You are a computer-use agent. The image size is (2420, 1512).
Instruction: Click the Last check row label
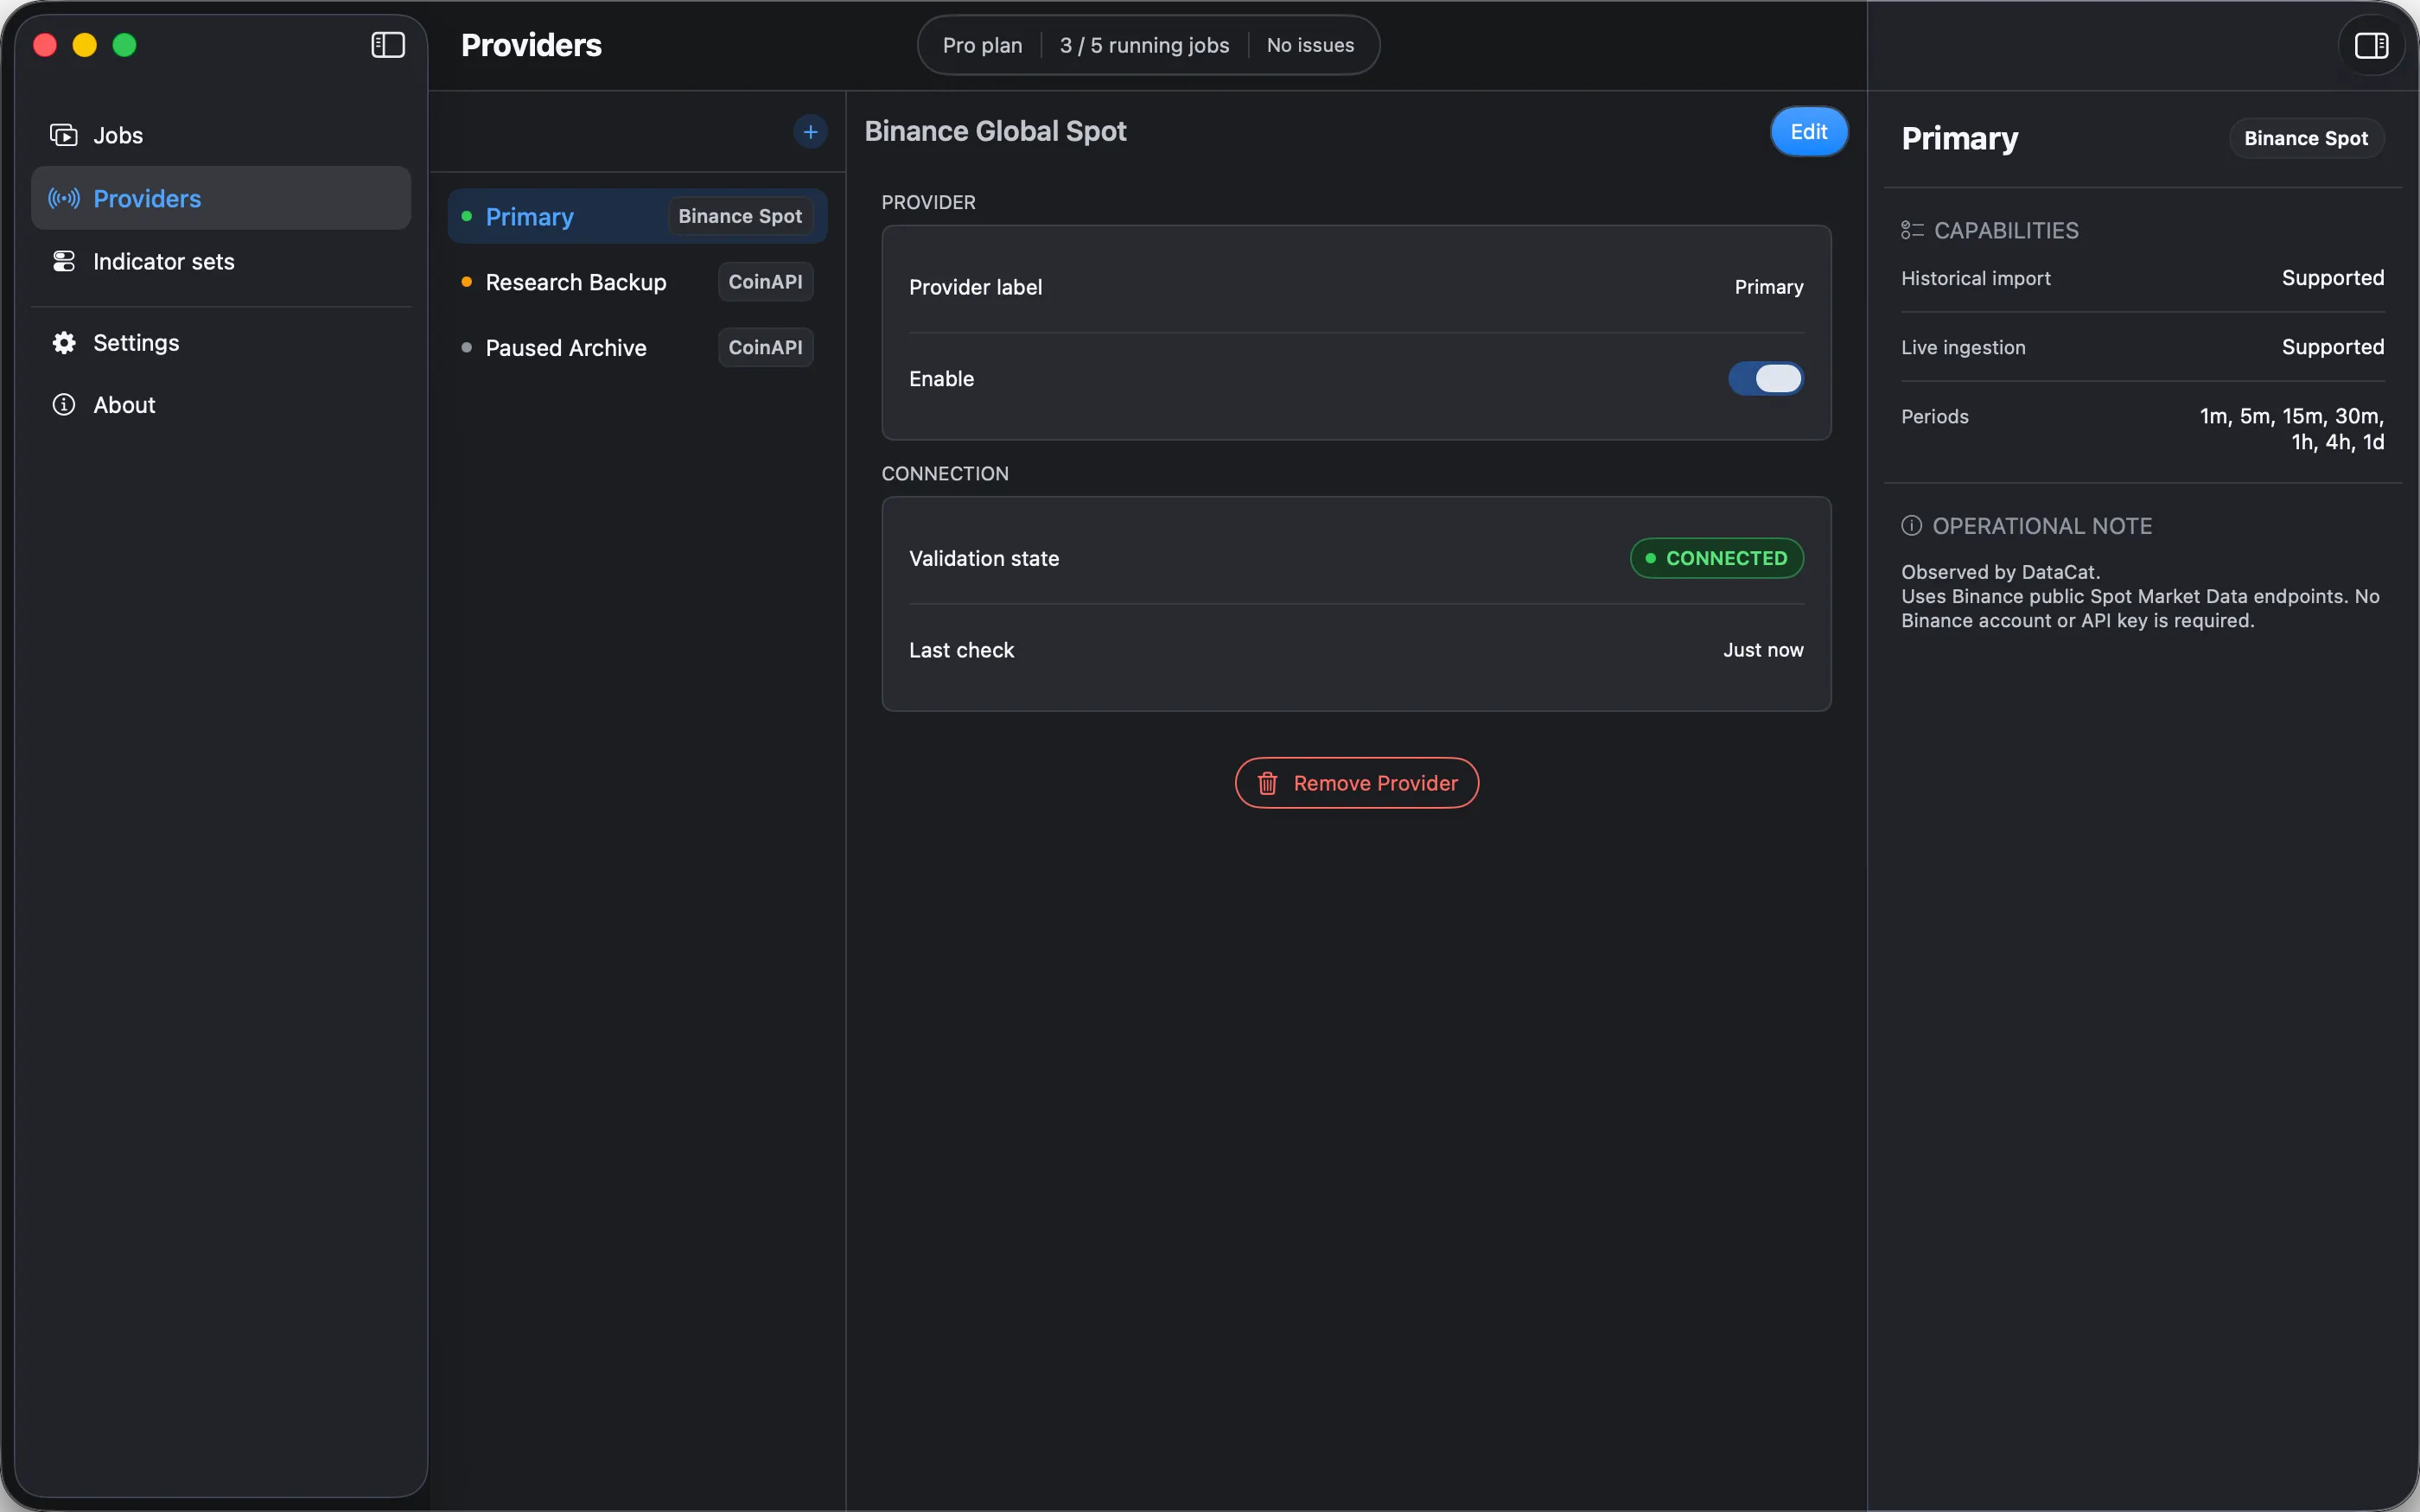point(961,650)
